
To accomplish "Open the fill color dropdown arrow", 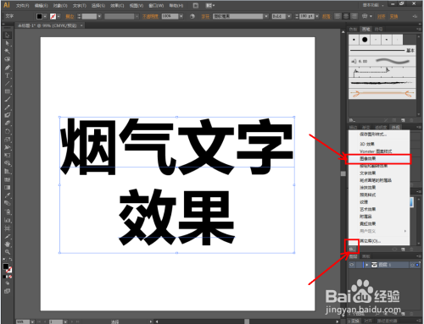I will coord(45,16).
